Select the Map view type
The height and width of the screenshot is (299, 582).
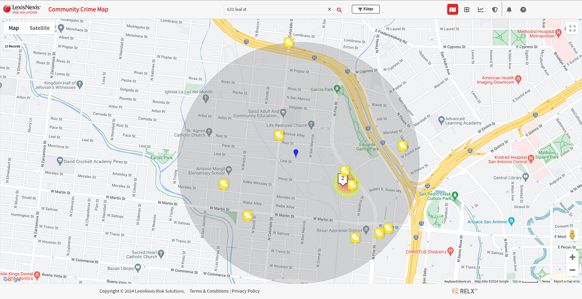14,28
